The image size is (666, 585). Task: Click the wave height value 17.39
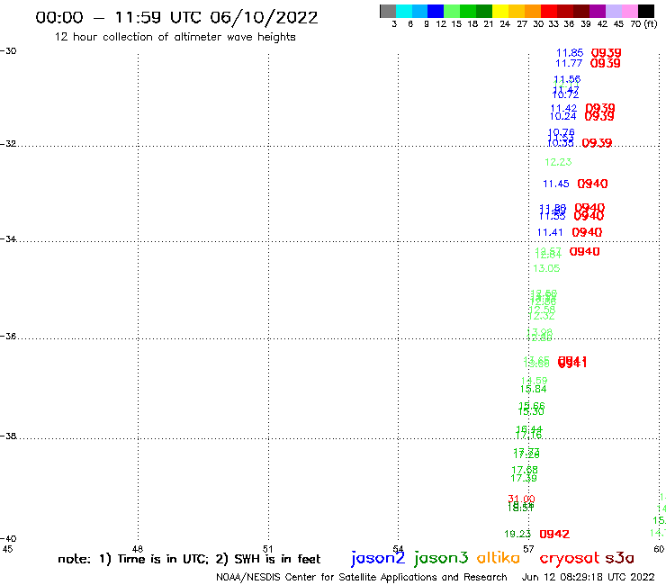coord(524,479)
